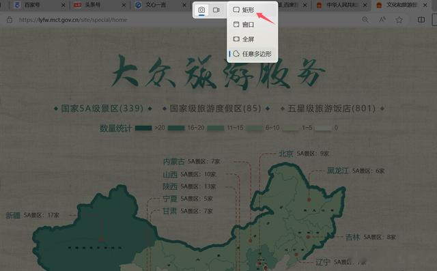Click the 11~15 legend color swatch

pyautogui.click(x=216, y=128)
